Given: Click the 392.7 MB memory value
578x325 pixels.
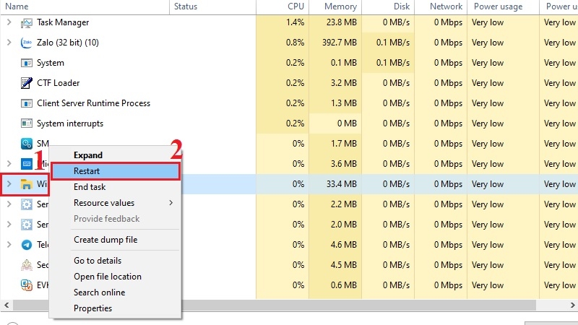Looking at the screenshot, I should point(339,43).
